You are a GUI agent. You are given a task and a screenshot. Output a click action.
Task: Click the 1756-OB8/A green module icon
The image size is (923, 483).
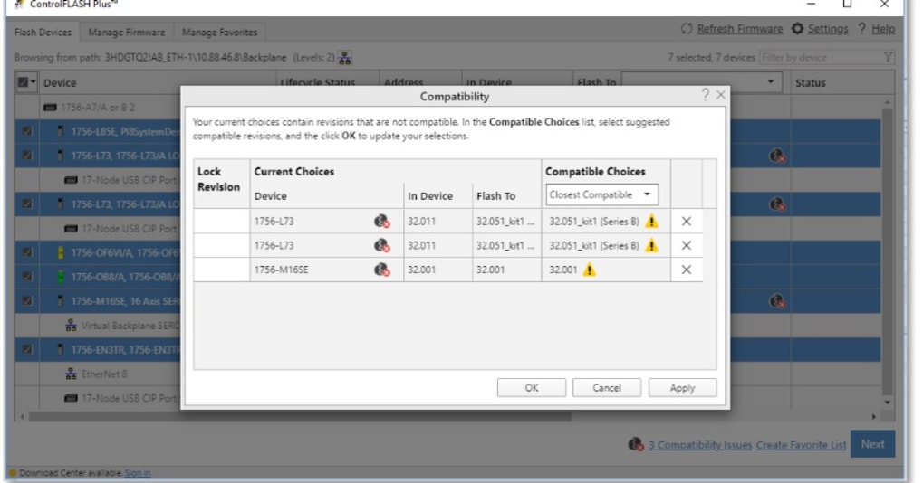coord(60,277)
